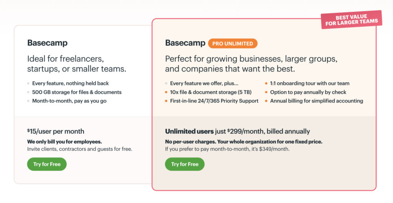Click the bold Unlimited users price line
Viewport: 393px width, 203px height.
pyautogui.click(x=237, y=131)
